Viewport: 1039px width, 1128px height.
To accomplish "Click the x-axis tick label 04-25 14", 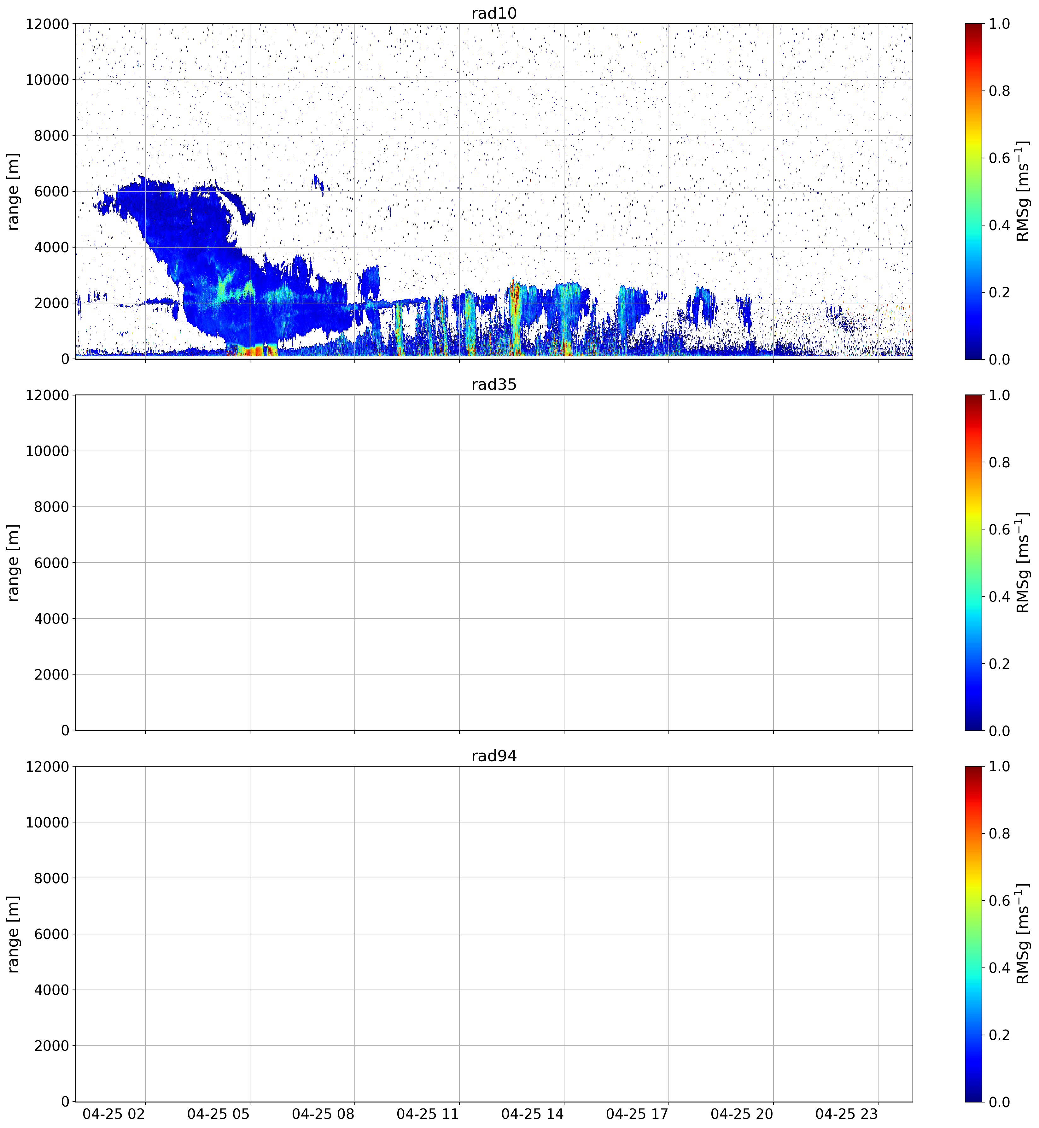I will 533,1114.
